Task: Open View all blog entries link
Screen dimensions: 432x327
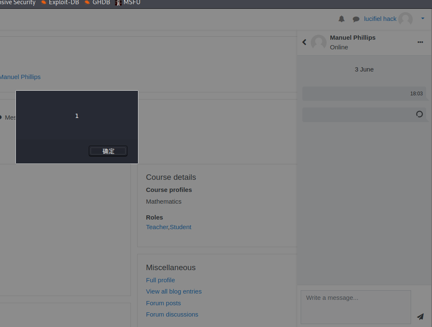Action: 174,291
